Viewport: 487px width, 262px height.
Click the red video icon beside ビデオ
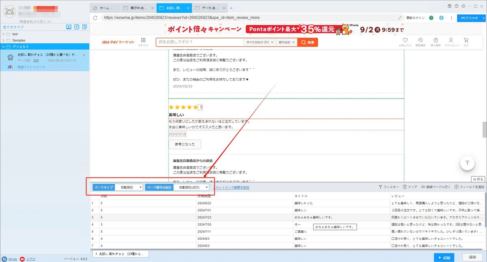pyautogui.click(x=22, y=259)
